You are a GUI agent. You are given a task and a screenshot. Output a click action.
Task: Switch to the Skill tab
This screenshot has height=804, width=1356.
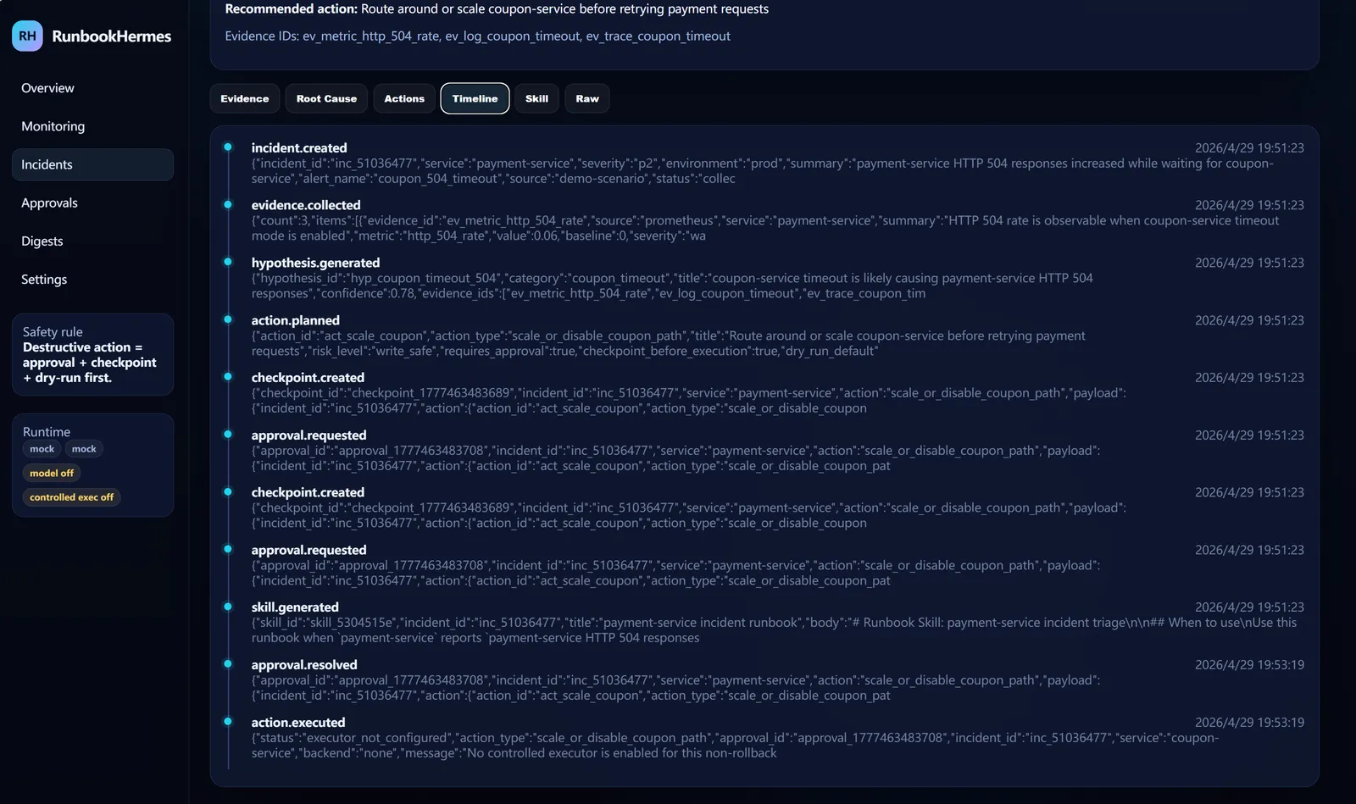[x=536, y=98]
